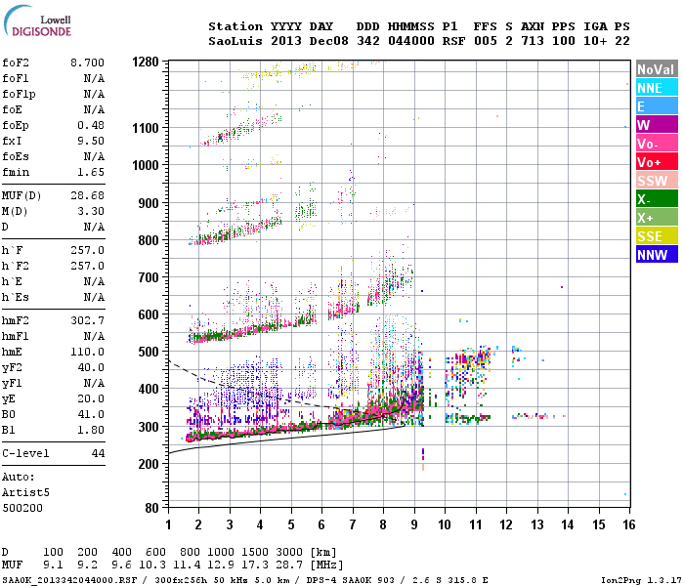This screenshot has width=684, height=586.
Task: Click the 80 km y-axis label
Action: (x=151, y=508)
